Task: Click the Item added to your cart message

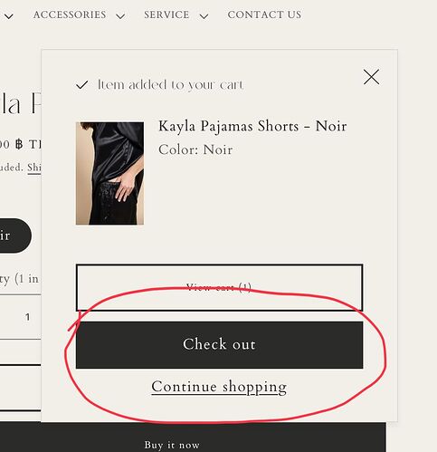Action: point(170,85)
